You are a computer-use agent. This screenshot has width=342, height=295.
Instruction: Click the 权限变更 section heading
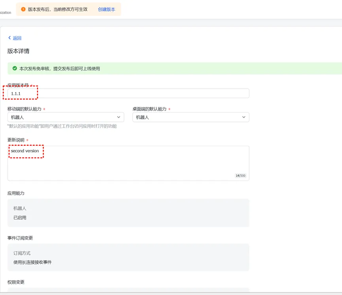[16, 282]
